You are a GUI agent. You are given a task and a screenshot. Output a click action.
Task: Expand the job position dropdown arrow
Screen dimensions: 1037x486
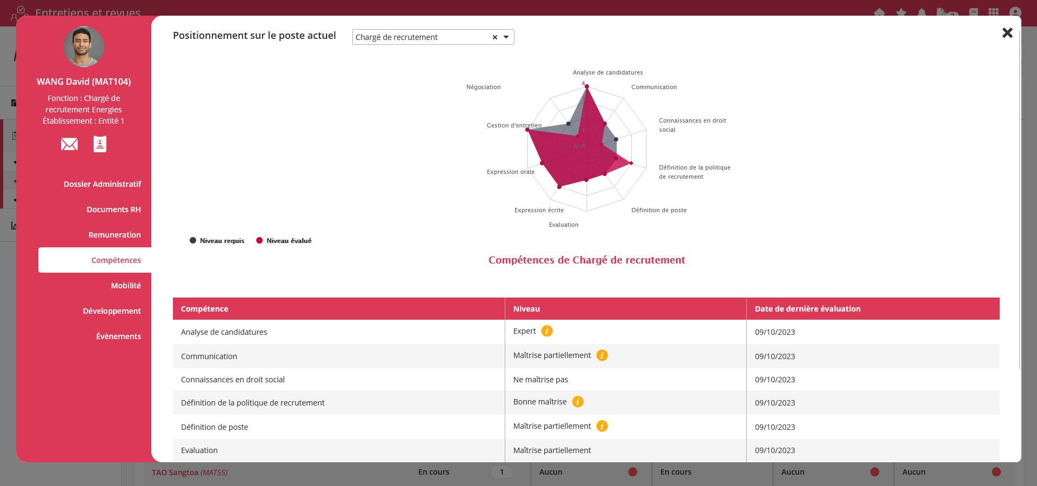(506, 37)
